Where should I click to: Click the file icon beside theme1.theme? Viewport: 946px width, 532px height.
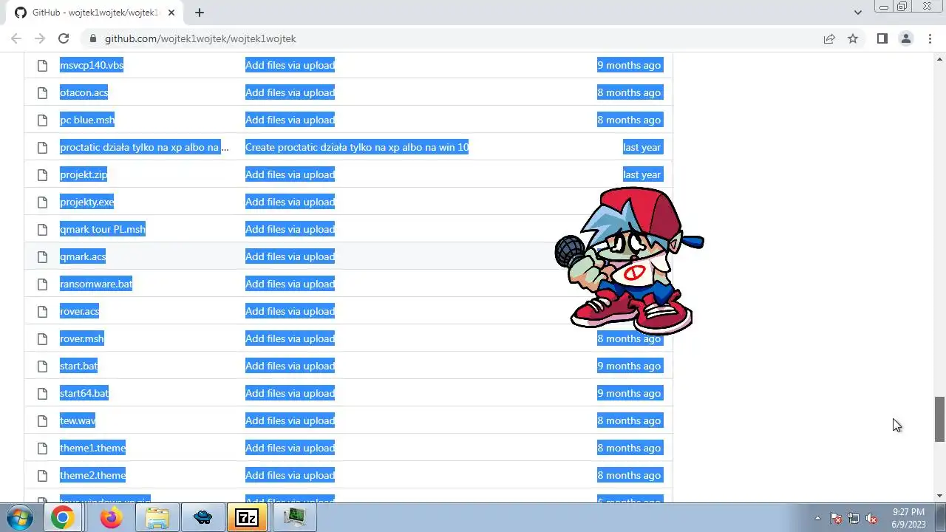click(43, 448)
